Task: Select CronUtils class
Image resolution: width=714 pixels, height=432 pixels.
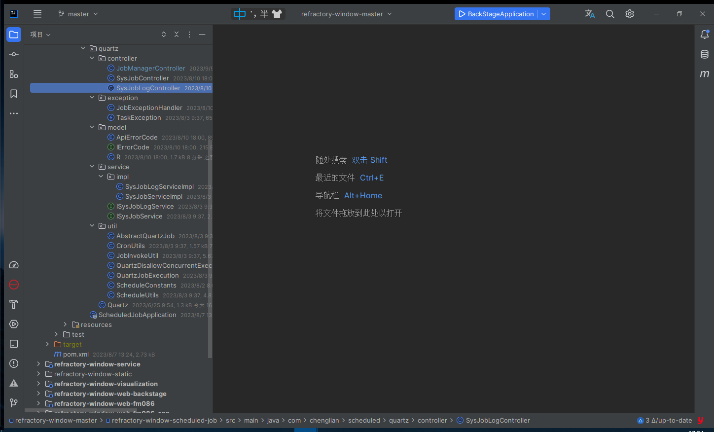Action: pos(130,246)
